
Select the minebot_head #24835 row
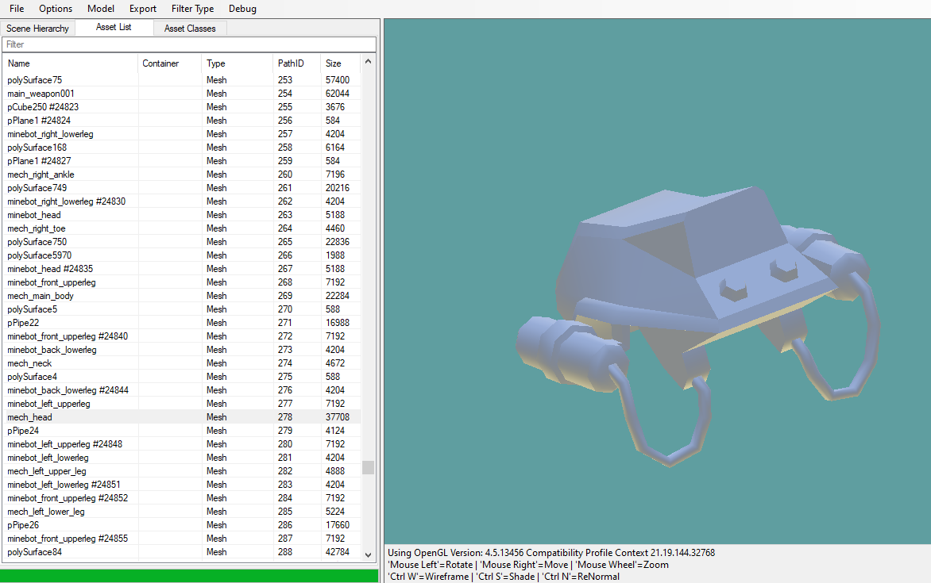pyautogui.click(x=182, y=269)
